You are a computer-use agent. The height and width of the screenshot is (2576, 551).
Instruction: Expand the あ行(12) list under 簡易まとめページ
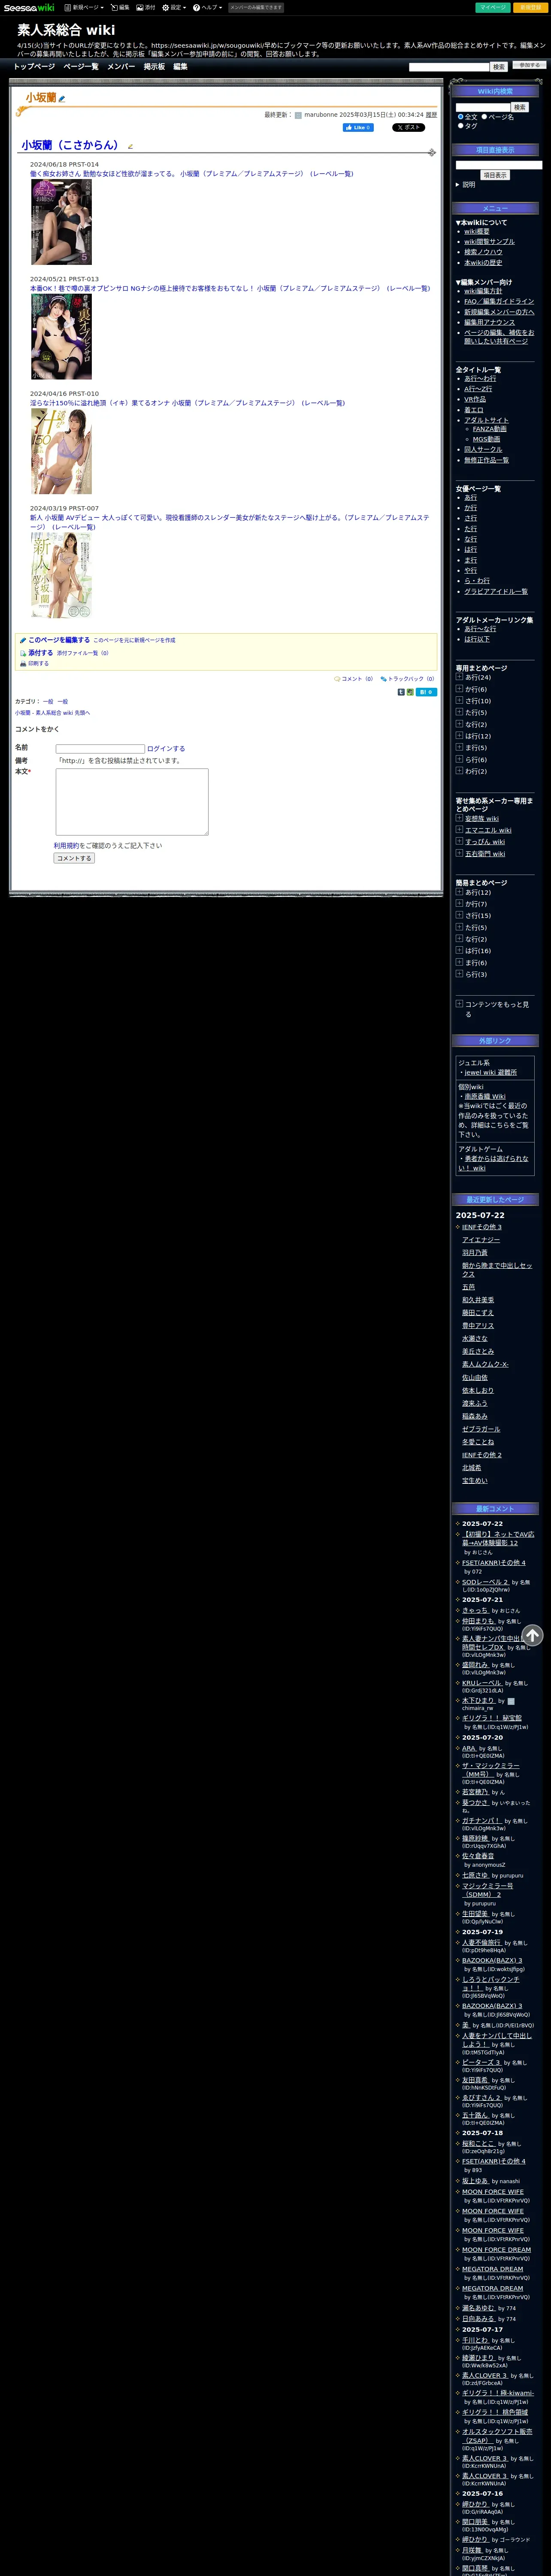[459, 892]
